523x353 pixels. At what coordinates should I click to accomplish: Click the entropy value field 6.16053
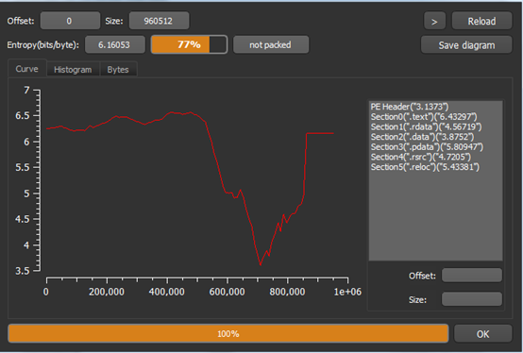click(115, 44)
